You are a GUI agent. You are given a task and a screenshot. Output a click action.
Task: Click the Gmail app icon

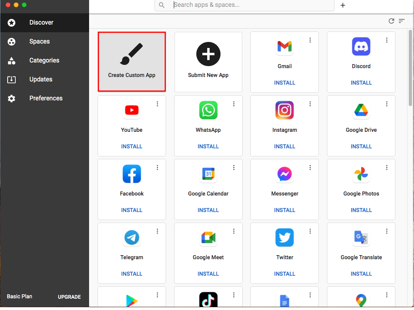pyautogui.click(x=285, y=47)
